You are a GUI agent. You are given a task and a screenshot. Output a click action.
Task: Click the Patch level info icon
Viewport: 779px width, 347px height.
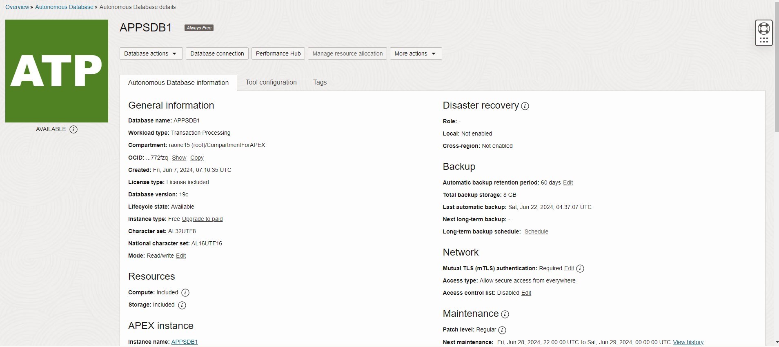click(502, 330)
